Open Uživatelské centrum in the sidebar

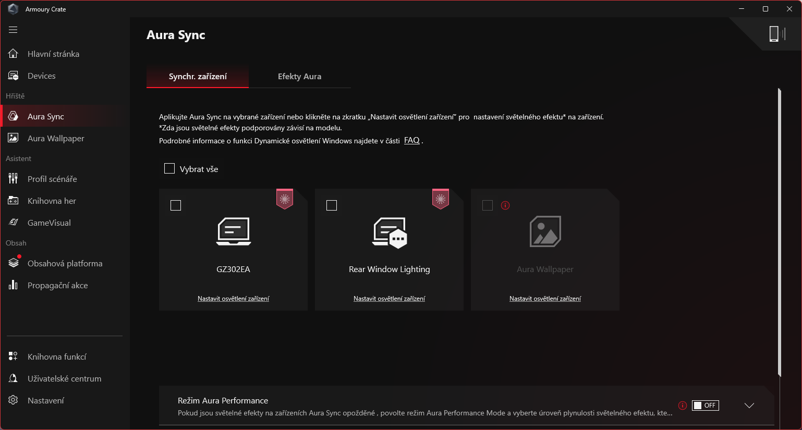(65, 378)
